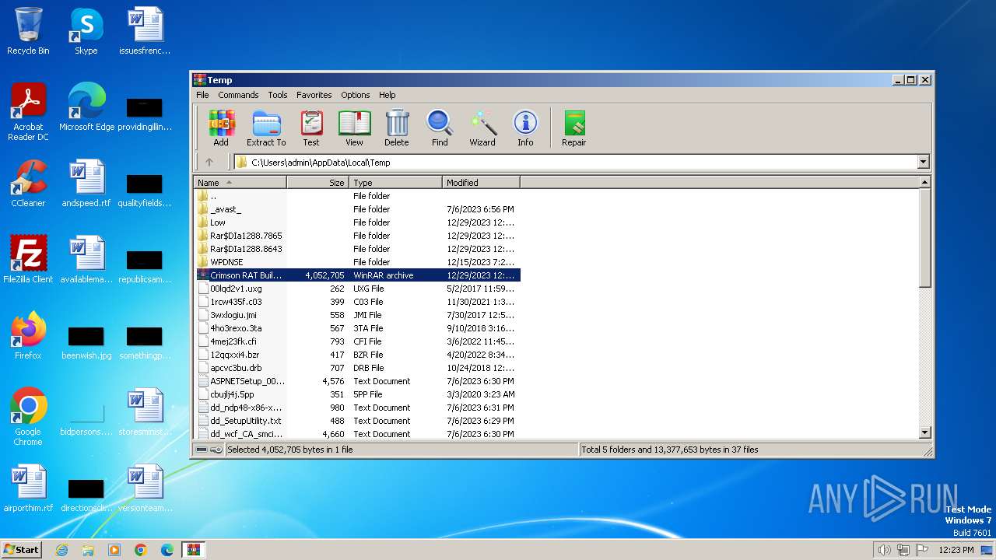Click the taskbar volume speaker icon
The height and width of the screenshot is (560, 996).
pyautogui.click(x=884, y=550)
